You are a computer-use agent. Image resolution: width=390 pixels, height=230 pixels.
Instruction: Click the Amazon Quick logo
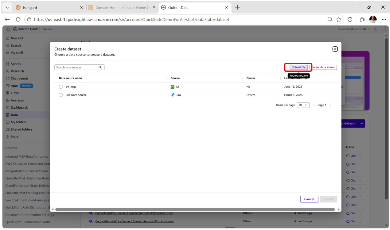coord(25,29)
